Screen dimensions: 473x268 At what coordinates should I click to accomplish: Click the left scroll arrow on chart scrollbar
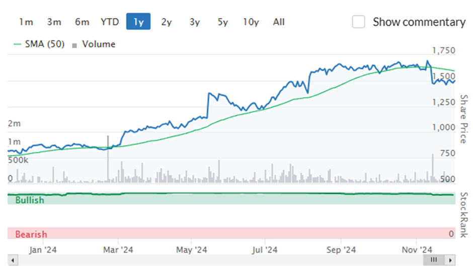[13, 260]
